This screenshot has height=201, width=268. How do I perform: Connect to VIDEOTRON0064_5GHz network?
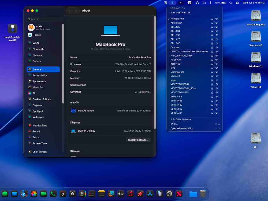coord(195,88)
